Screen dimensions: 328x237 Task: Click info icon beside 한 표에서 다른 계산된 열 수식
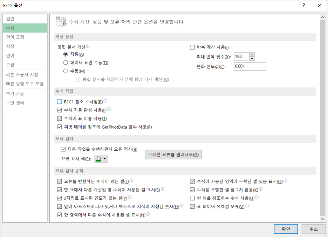[162, 189]
